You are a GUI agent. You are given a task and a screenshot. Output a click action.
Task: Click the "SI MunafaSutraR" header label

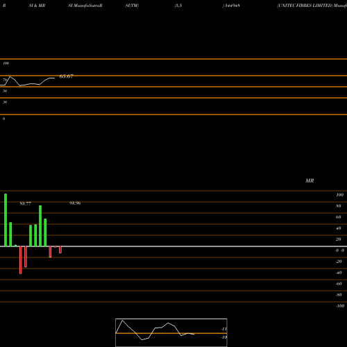click(x=85, y=6)
